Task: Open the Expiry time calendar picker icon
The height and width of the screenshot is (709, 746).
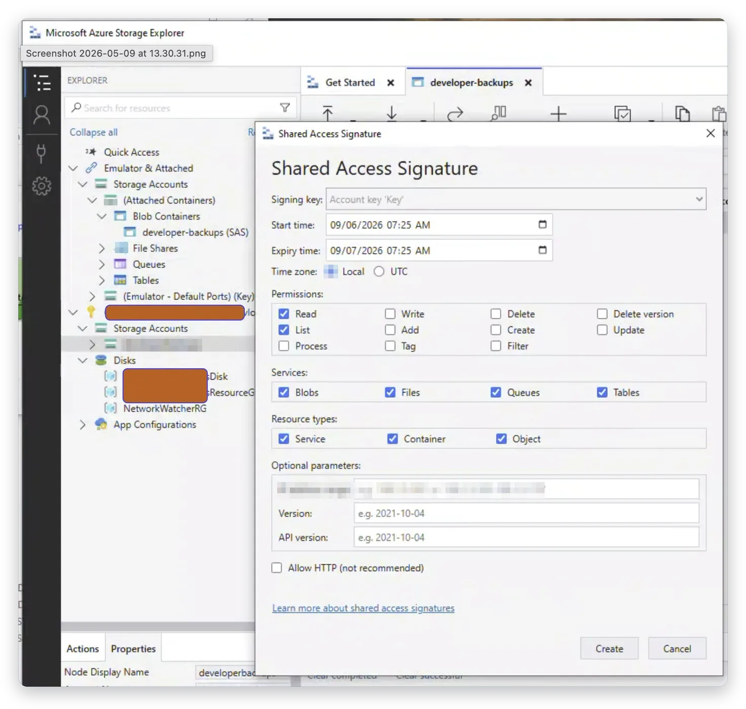Action: pos(542,250)
